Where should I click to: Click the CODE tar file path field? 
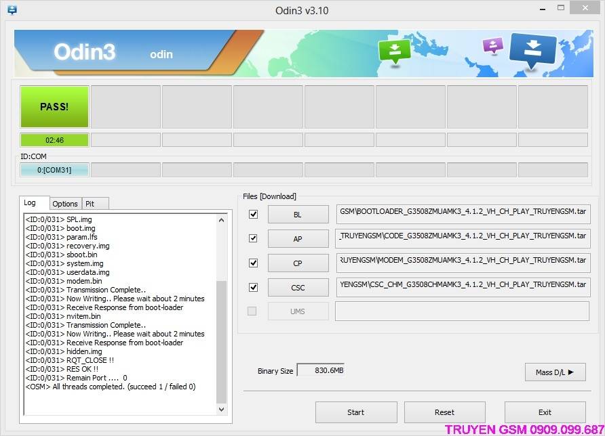click(463, 238)
